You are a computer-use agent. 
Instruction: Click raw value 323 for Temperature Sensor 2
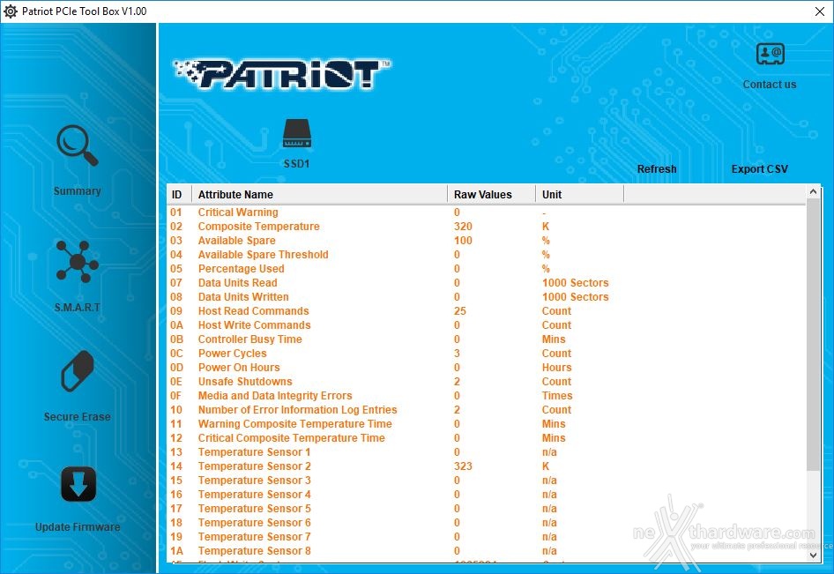pos(463,466)
